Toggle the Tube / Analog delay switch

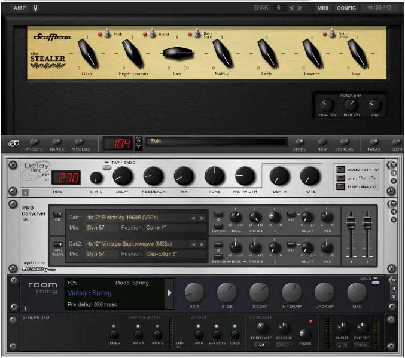(x=340, y=186)
